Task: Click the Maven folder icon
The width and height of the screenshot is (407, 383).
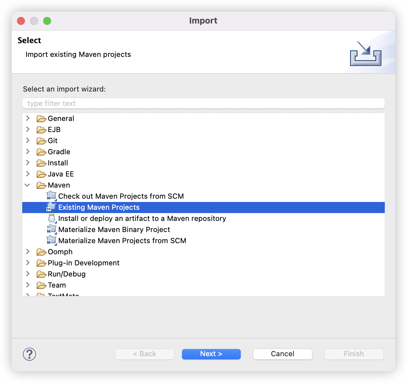Action: (41, 185)
